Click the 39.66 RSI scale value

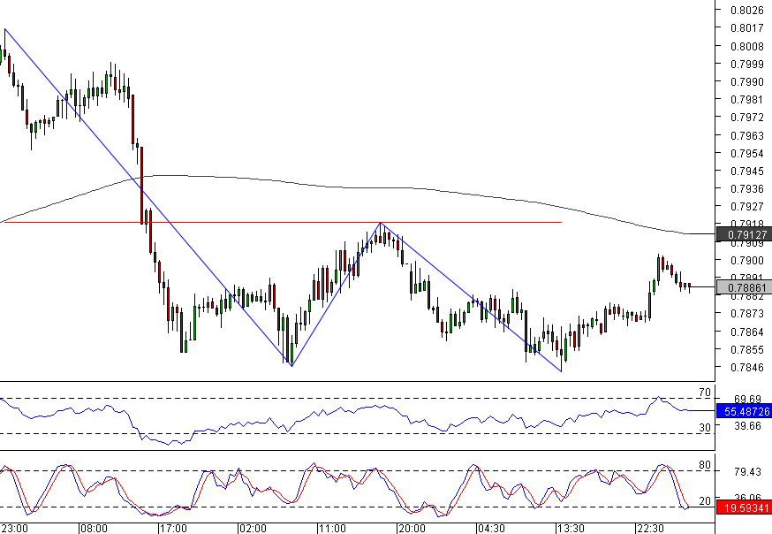point(747,425)
